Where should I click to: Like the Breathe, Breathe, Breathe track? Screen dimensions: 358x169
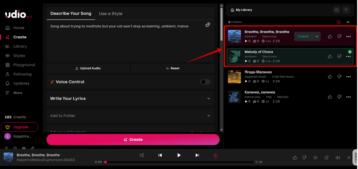[x=330, y=36]
